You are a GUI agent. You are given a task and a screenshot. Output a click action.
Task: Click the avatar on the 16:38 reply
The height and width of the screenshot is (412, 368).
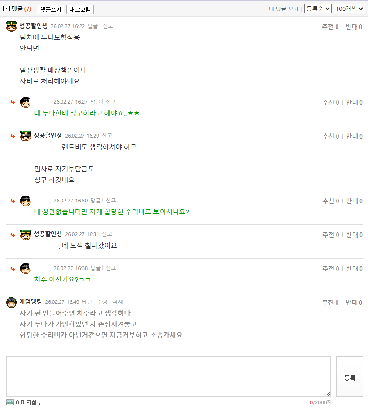25,268
